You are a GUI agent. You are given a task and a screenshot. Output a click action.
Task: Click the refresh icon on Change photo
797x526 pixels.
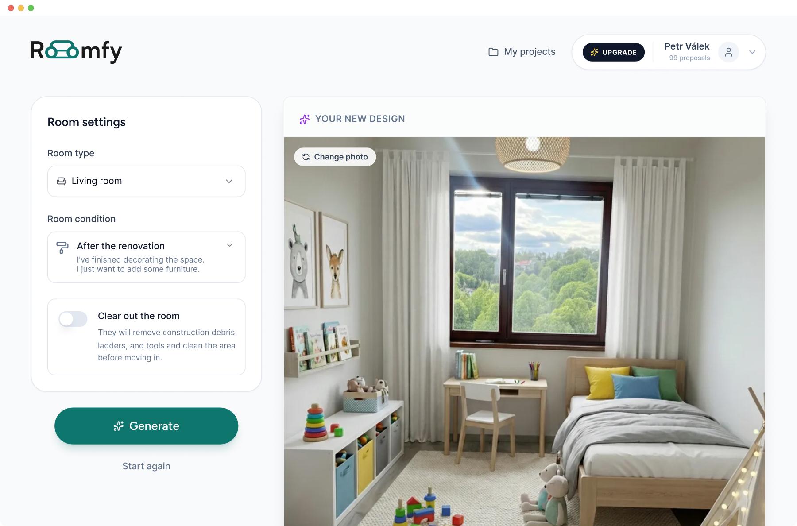(x=306, y=157)
